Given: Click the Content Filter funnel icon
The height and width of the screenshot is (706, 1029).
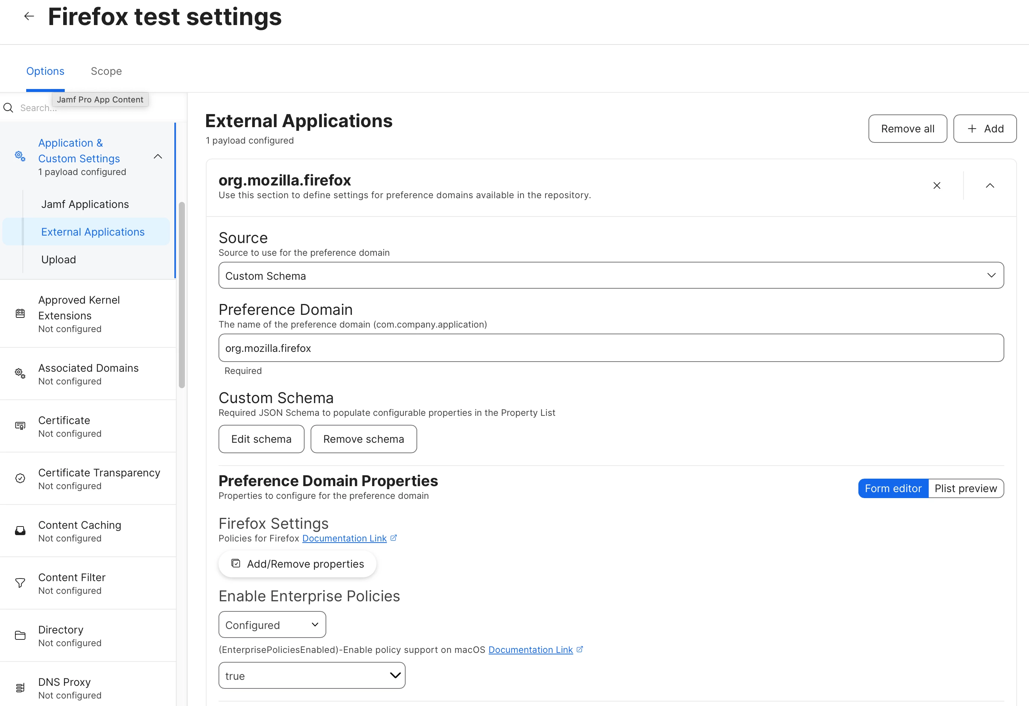Looking at the screenshot, I should pyautogui.click(x=20, y=583).
